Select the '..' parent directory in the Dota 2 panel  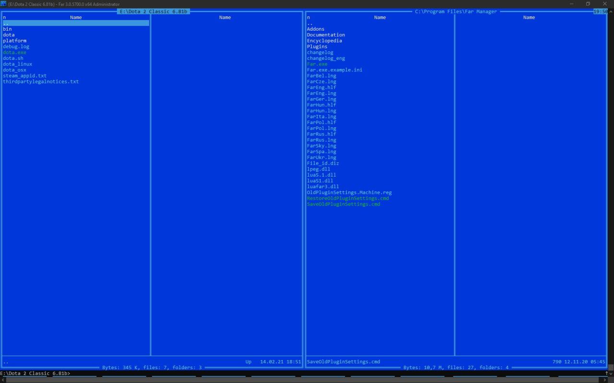[x=76, y=23]
